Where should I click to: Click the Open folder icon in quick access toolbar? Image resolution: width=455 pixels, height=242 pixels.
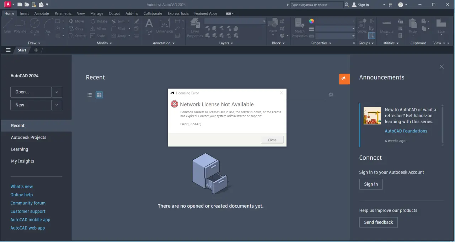click(27, 5)
